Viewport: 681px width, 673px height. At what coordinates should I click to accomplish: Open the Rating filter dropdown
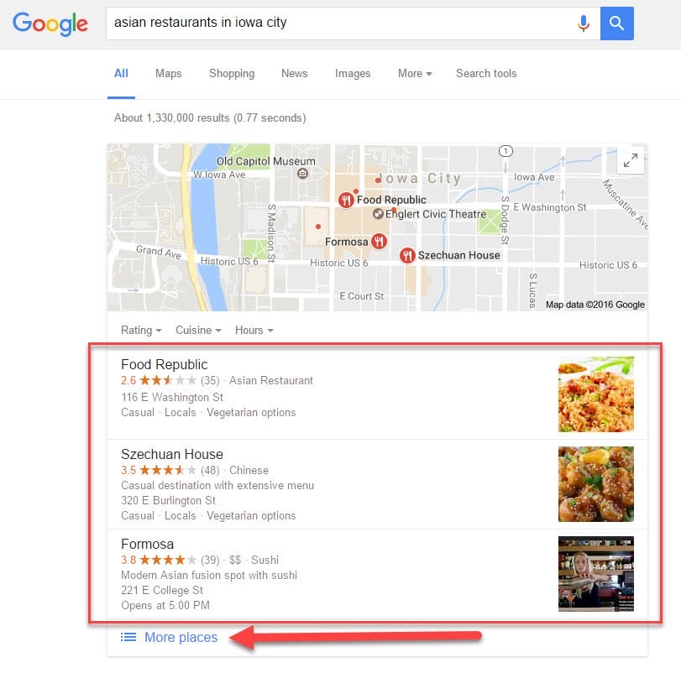point(141,331)
